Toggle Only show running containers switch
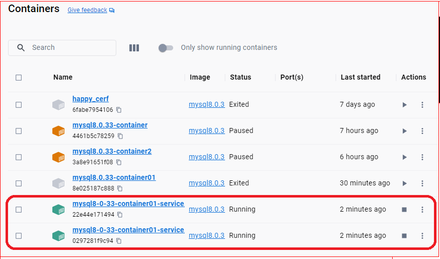440x259 pixels. (166, 48)
